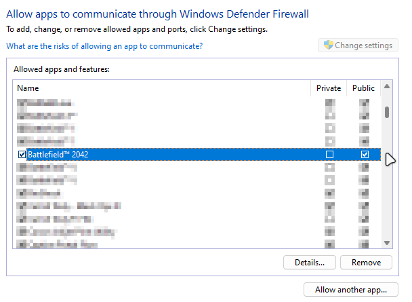412x302 pixels.
Task: Open the firewall risks help link
Action: (x=104, y=46)
